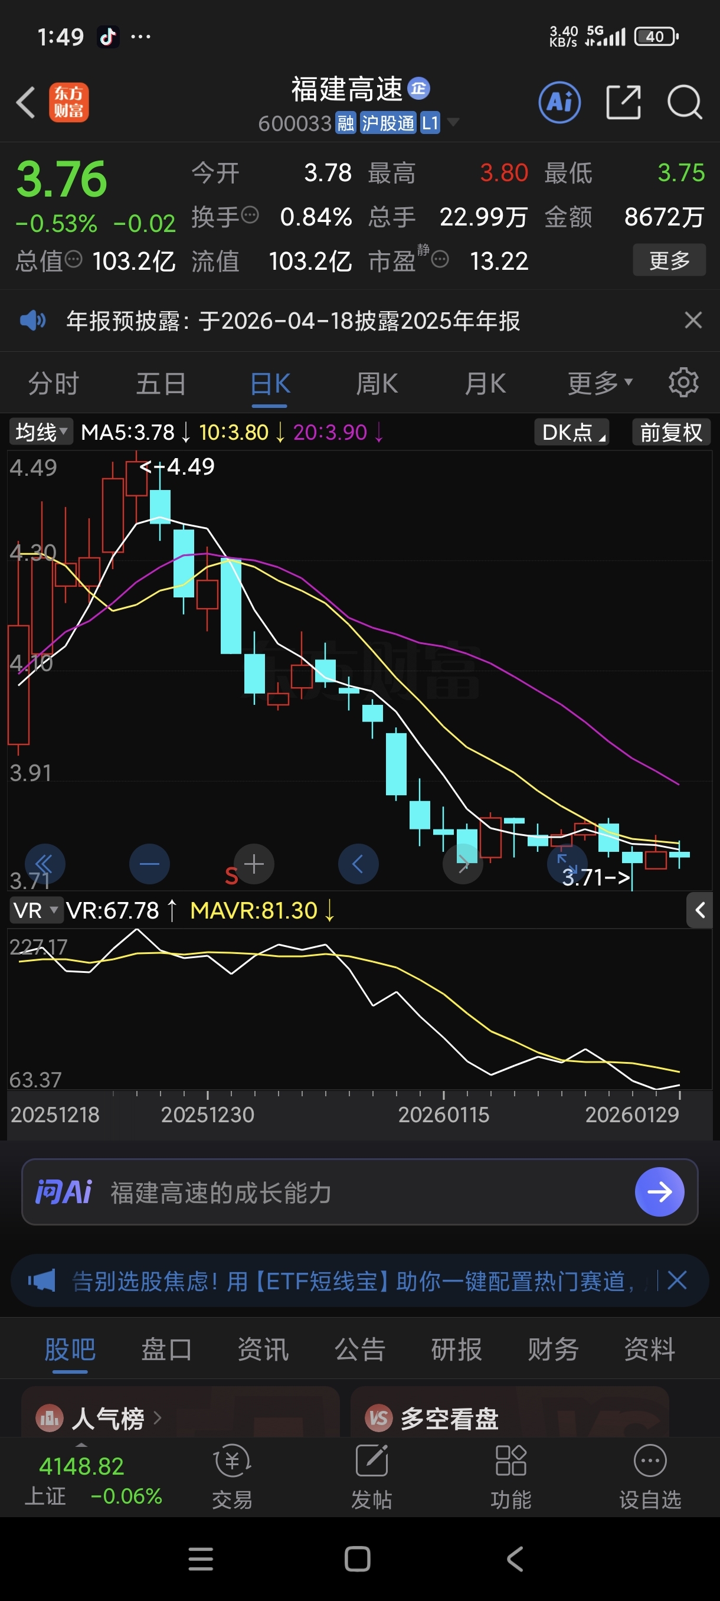Expand the 更多 chart period dropdown
The image size is (720, 1601).
tap(600, 383)
